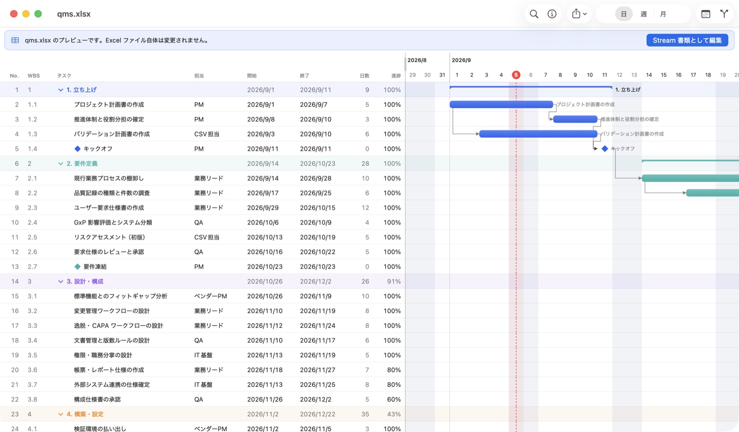Select task 権限・職務分掌の設計
The width and height of the screenshot is (739, 432).
tap(103, 355)
